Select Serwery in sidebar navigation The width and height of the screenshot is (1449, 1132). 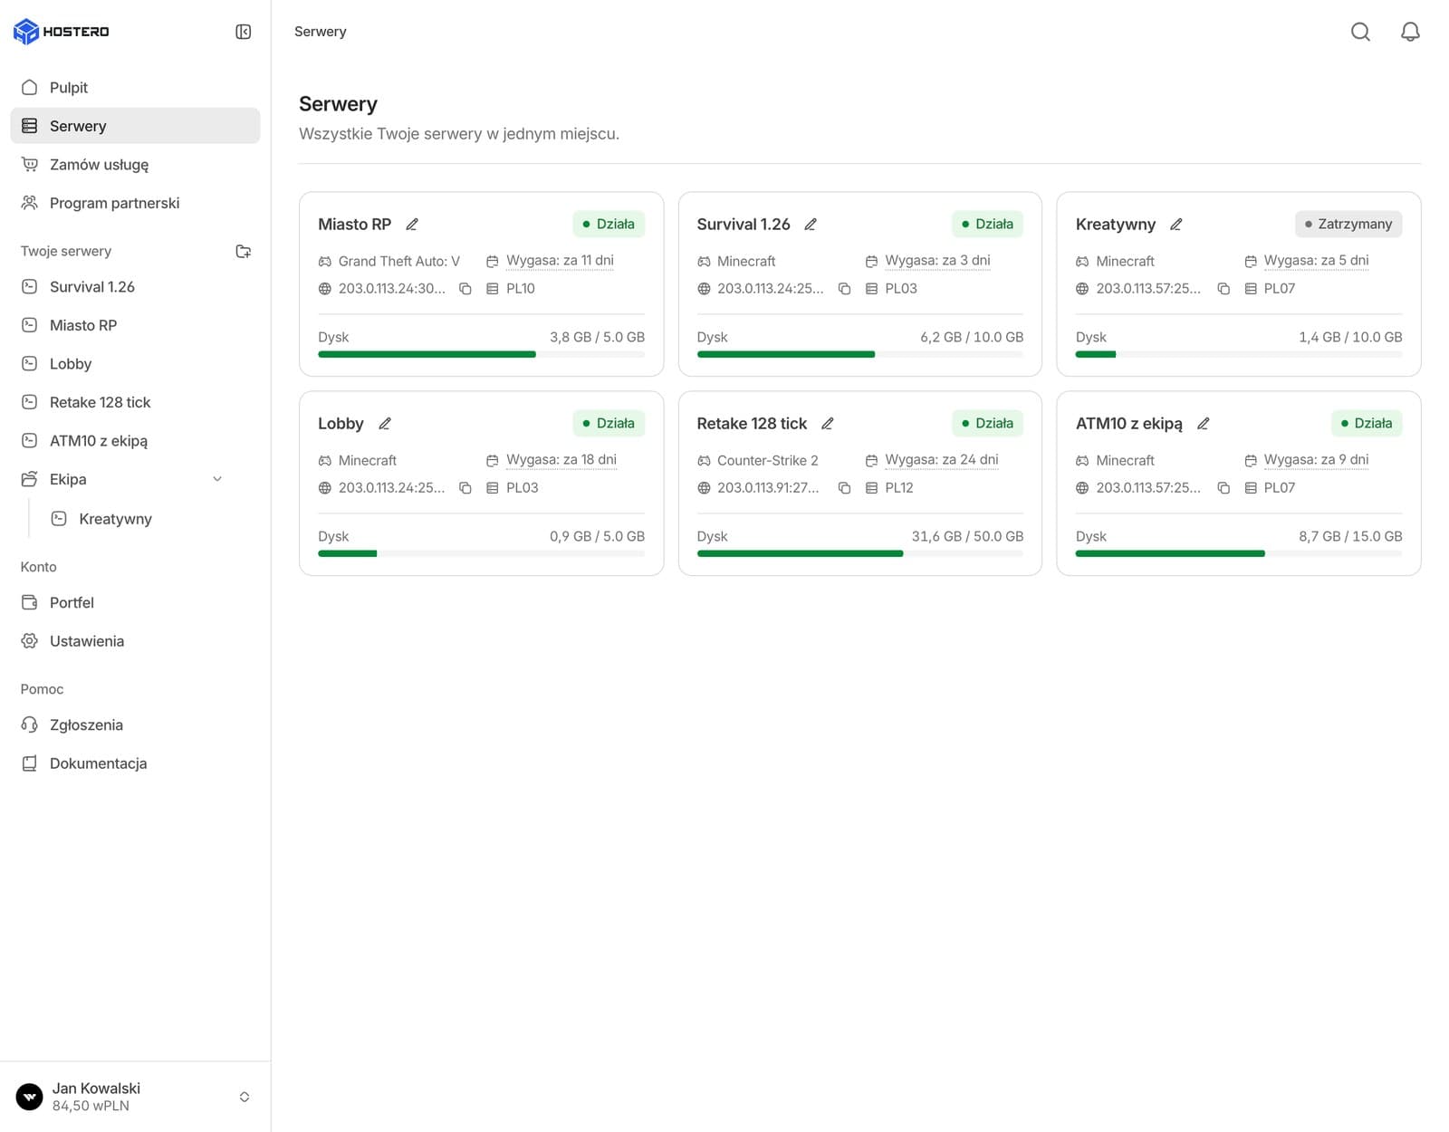(135, 126)
